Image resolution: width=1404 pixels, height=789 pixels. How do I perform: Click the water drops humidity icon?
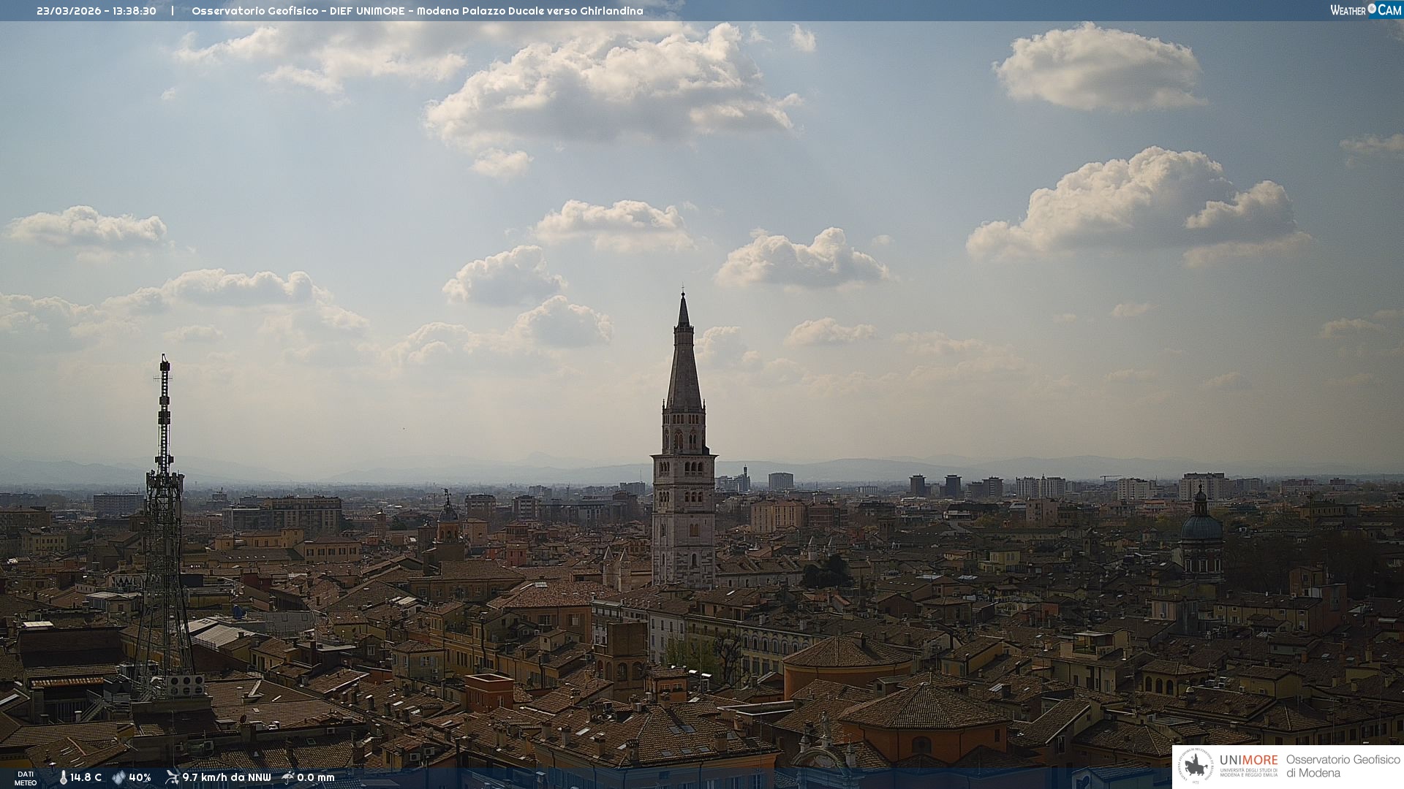[118, 778]
